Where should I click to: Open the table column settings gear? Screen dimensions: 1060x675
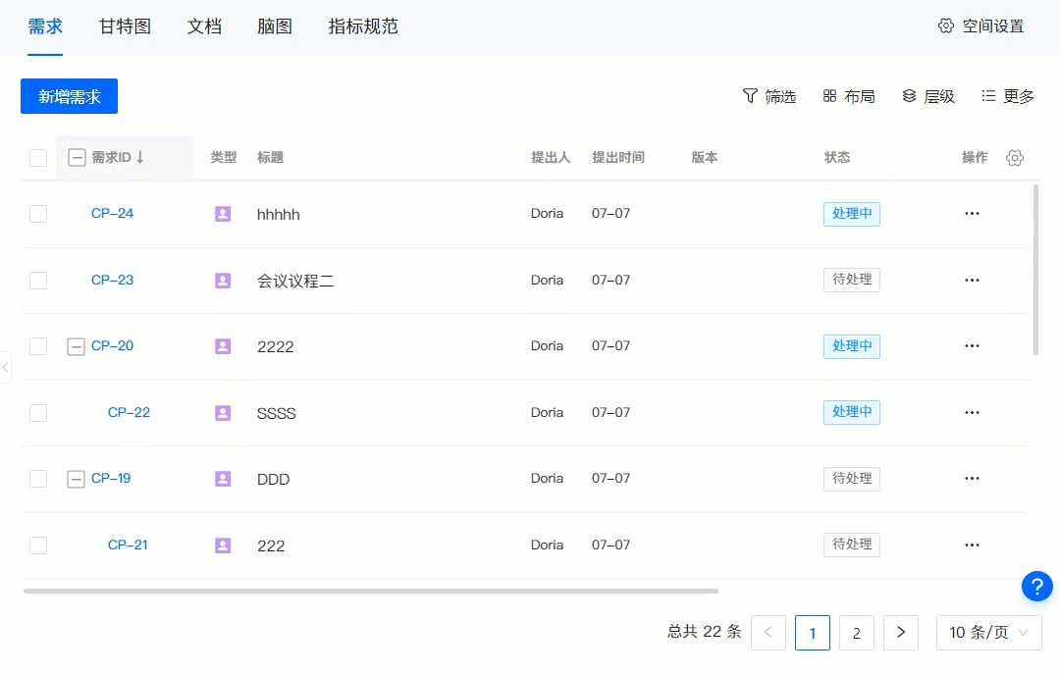(1015, 158)
